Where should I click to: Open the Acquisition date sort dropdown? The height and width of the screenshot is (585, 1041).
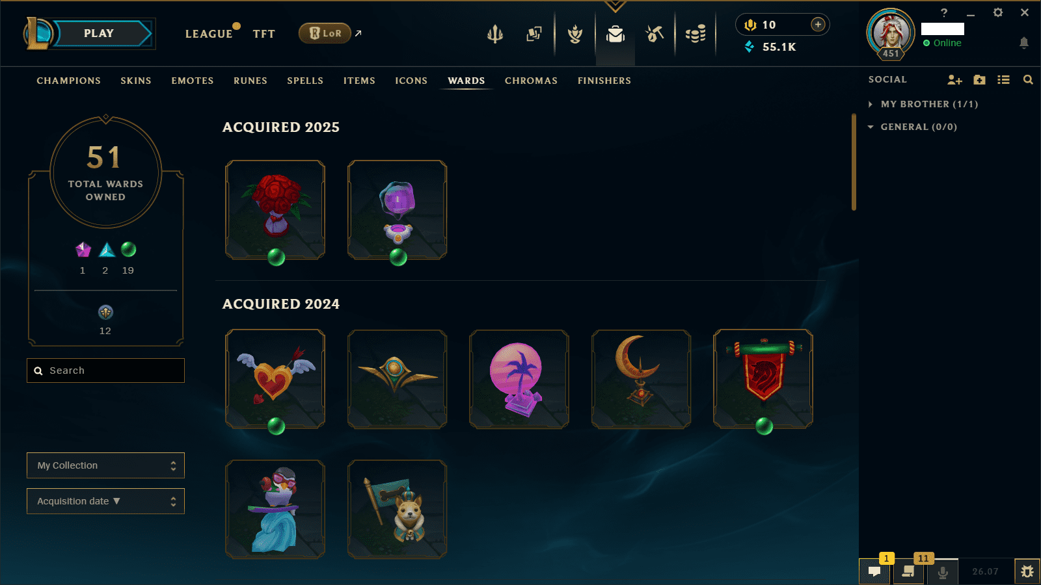point(105,501)
